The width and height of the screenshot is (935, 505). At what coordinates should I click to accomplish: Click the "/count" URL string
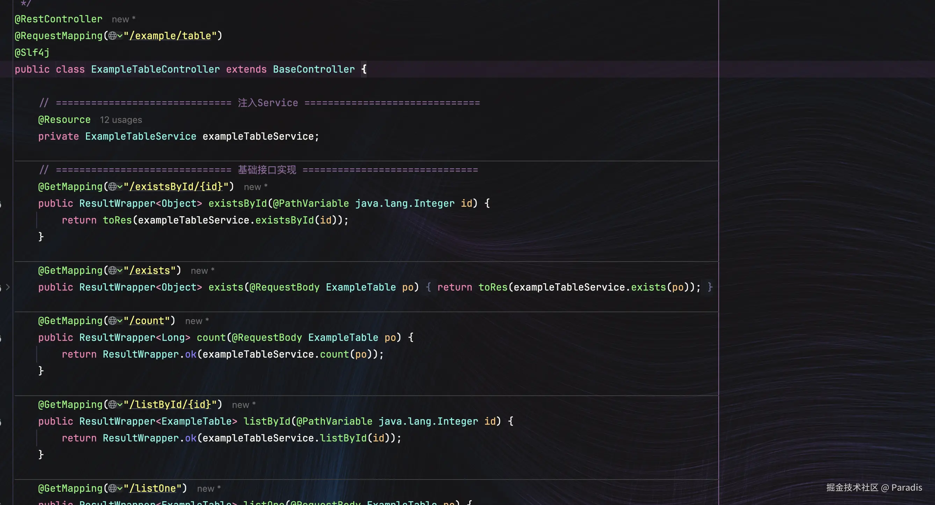pyautogui.click(x=147, y=321)
